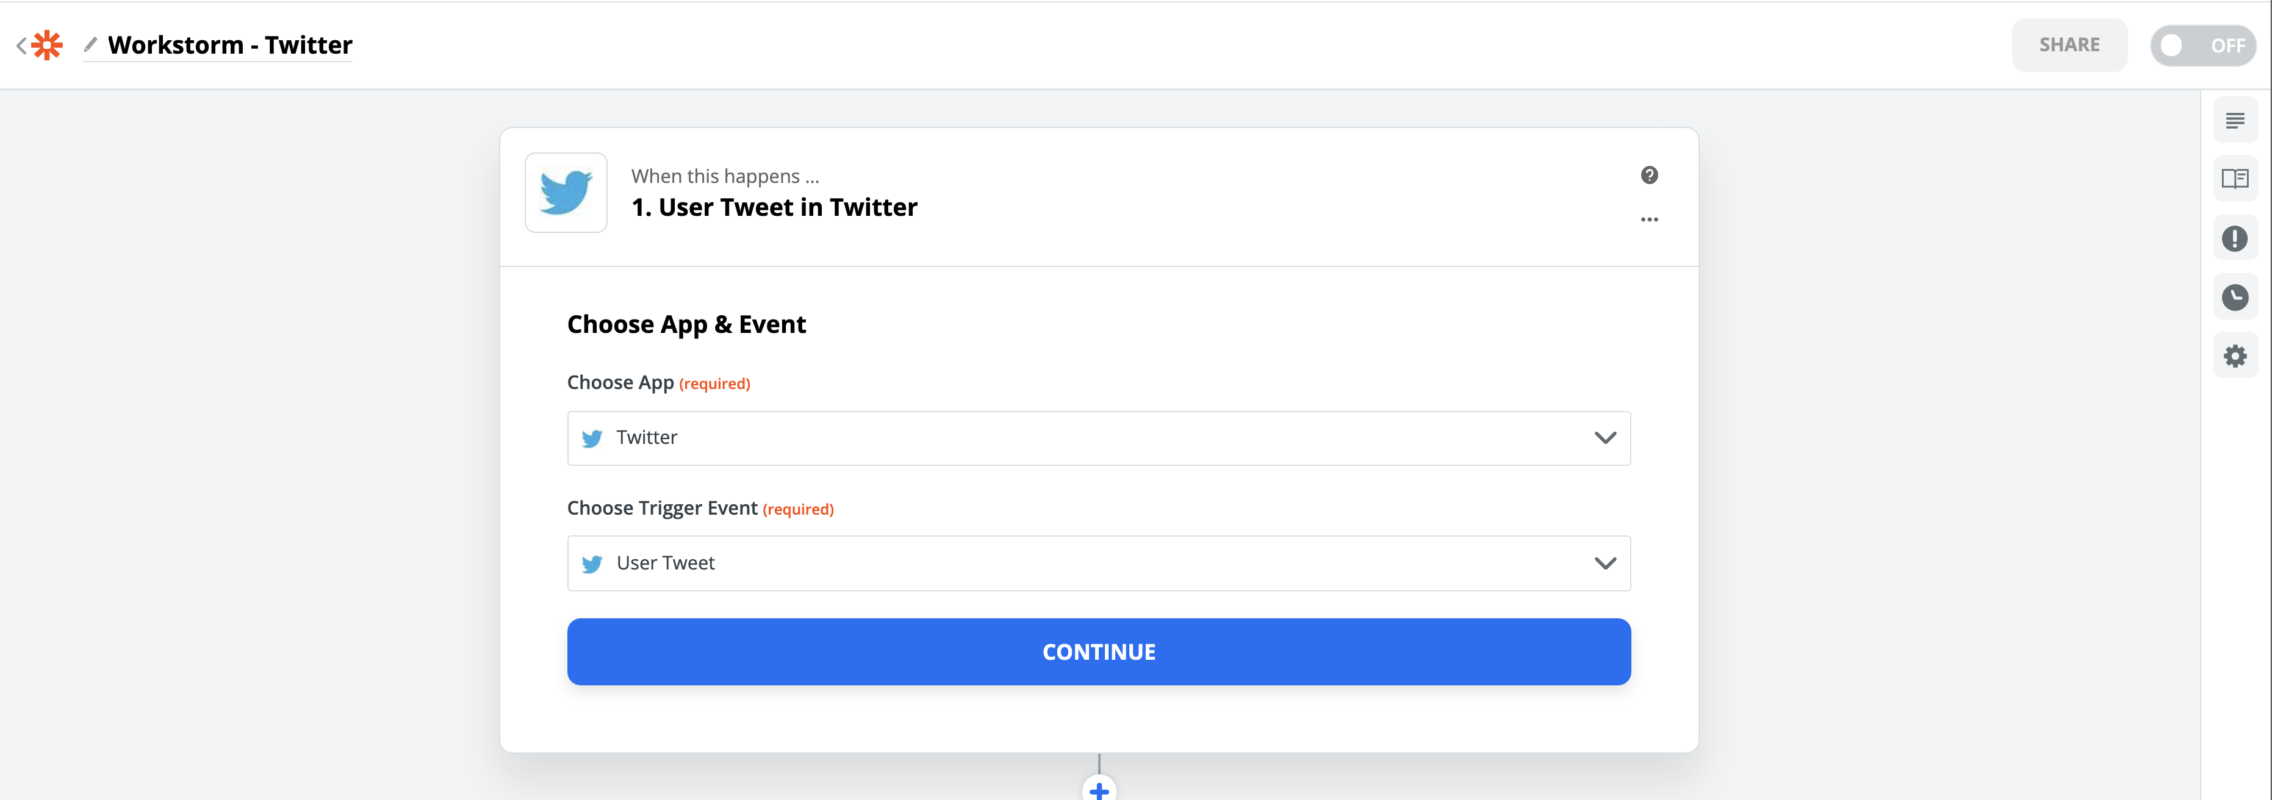Open the Zap outline lines icon in sidebar
Image resolution: width=2272 pixels, height=800 pixels.
point(2234,121)
